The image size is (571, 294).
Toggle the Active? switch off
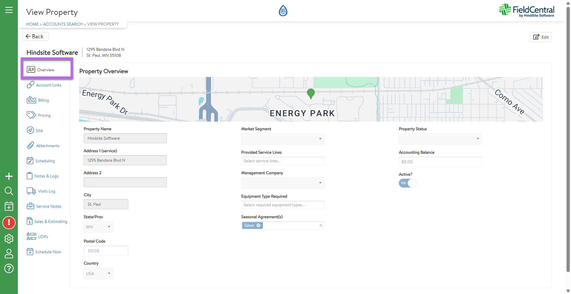point(407,183)
